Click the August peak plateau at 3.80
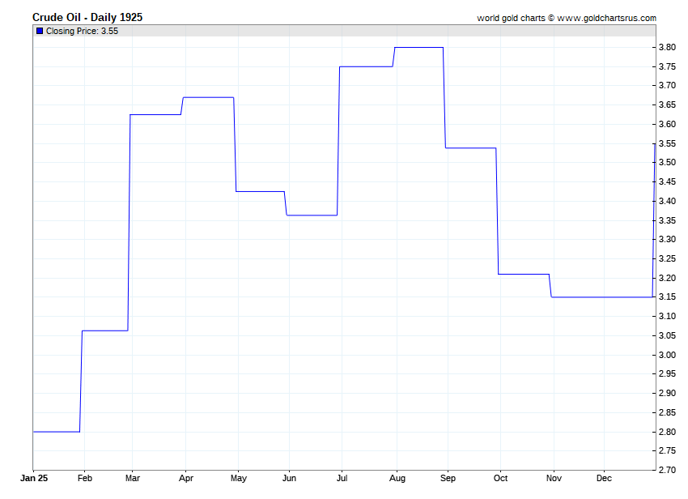The height and width of the screenshot is (499, 688). tap(419, 48)
